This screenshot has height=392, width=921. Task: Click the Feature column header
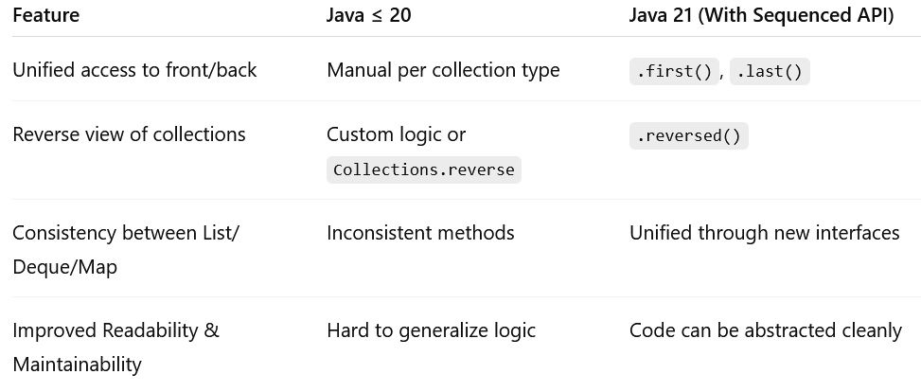pyautogui.click(x=46, y=16)
